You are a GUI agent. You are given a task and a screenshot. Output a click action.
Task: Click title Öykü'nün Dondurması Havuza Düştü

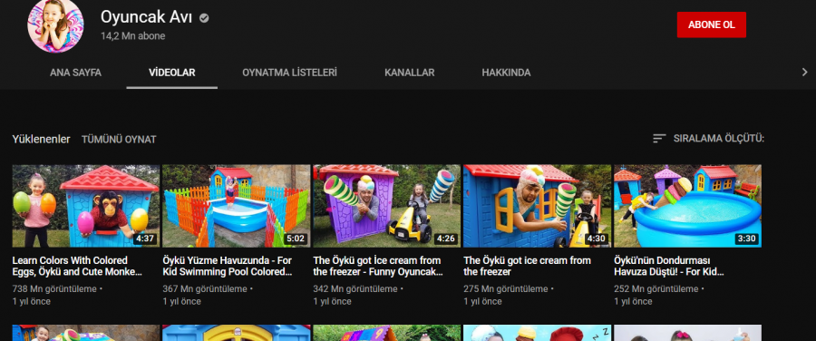[x=669, y=266]
